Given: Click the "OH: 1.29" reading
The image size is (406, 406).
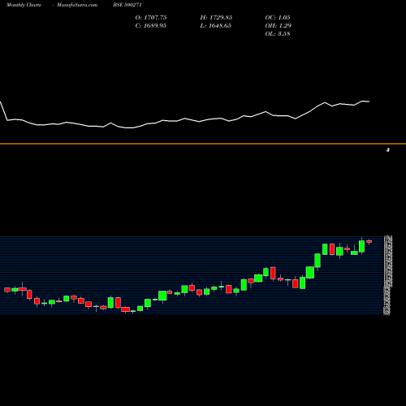Looking at the screenshot, I should (x=278, y=25).
